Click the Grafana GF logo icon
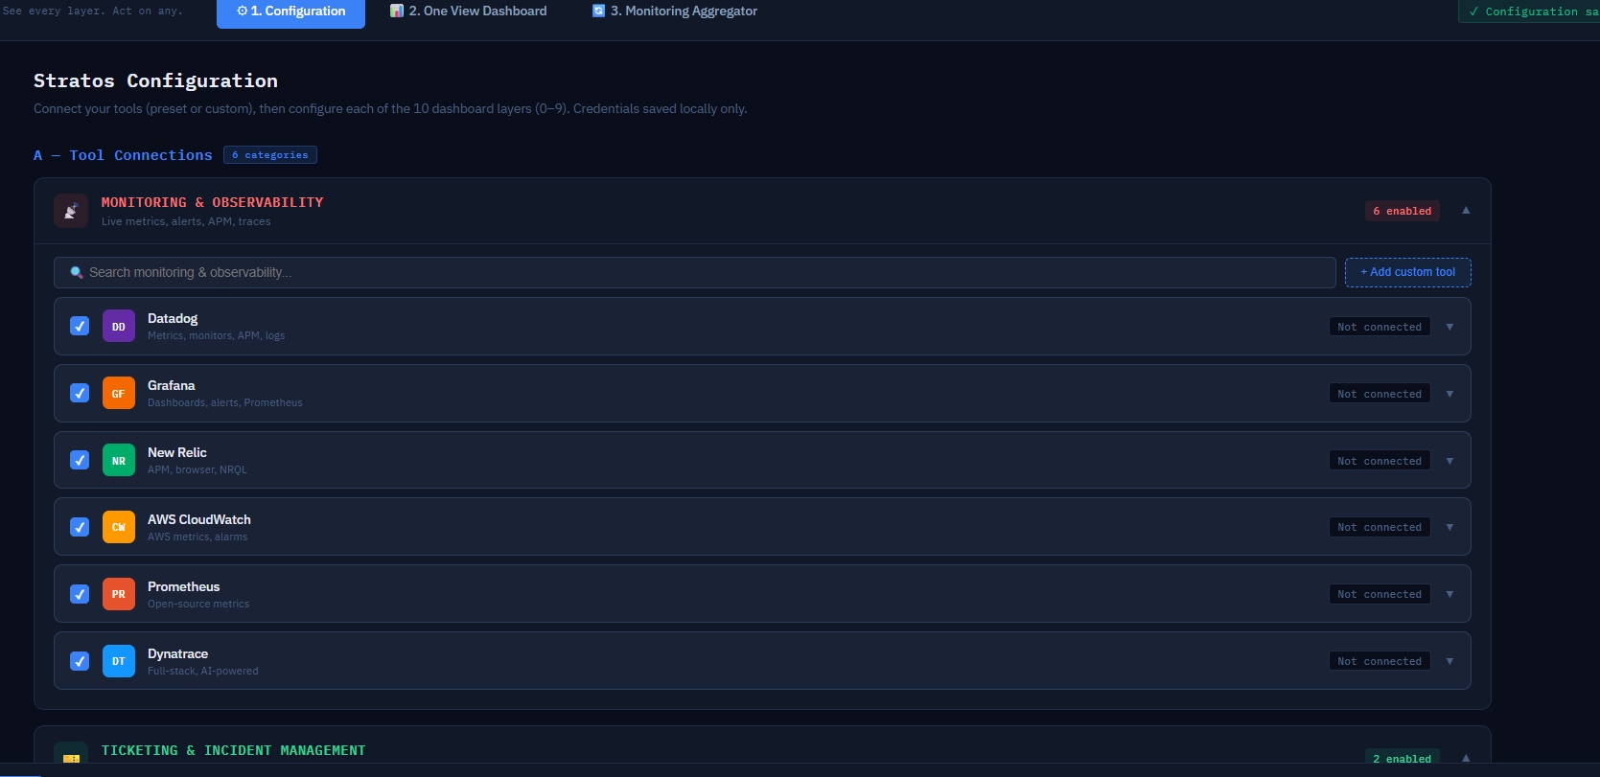 (119, 394)
